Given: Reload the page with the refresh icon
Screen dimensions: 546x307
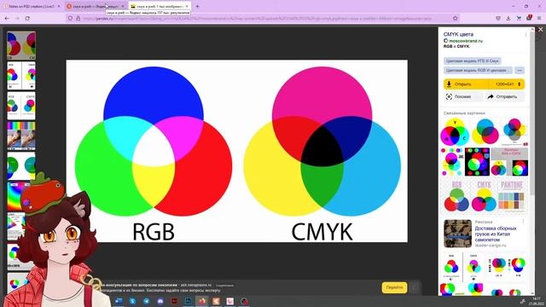Looking at the screenshot, I should pos(27,18).
